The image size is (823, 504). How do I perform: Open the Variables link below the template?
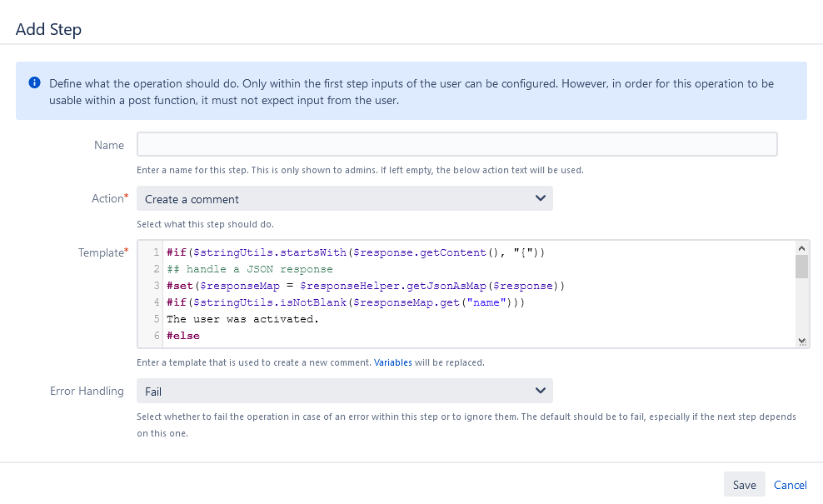(x=393, y=363)
